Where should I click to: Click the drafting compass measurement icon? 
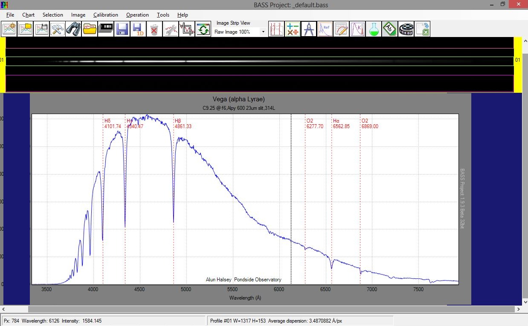point(309,29)
